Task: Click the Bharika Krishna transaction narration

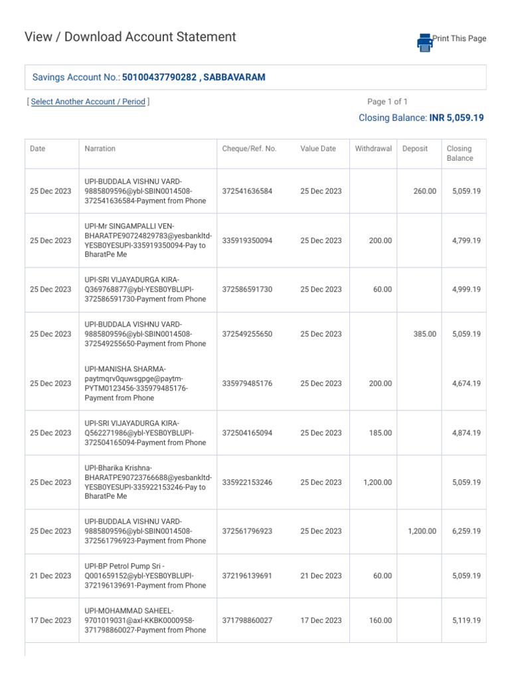Action: point(148,482)
